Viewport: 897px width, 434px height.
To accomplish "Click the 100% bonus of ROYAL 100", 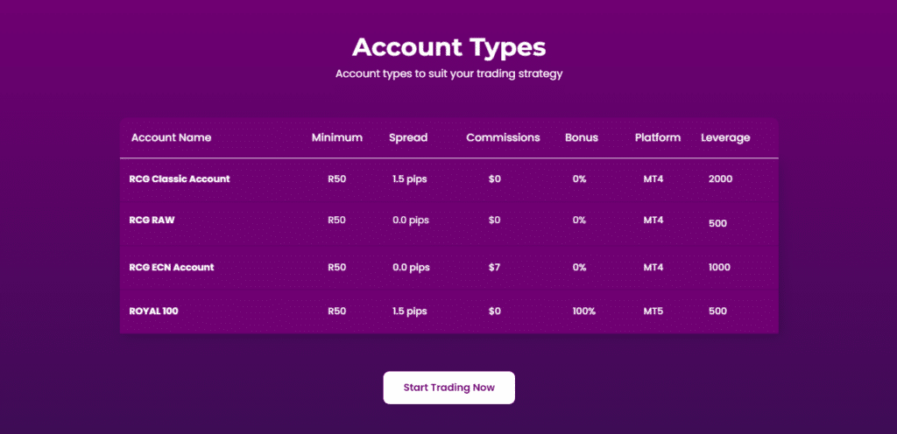I will (x=584, y=311).
